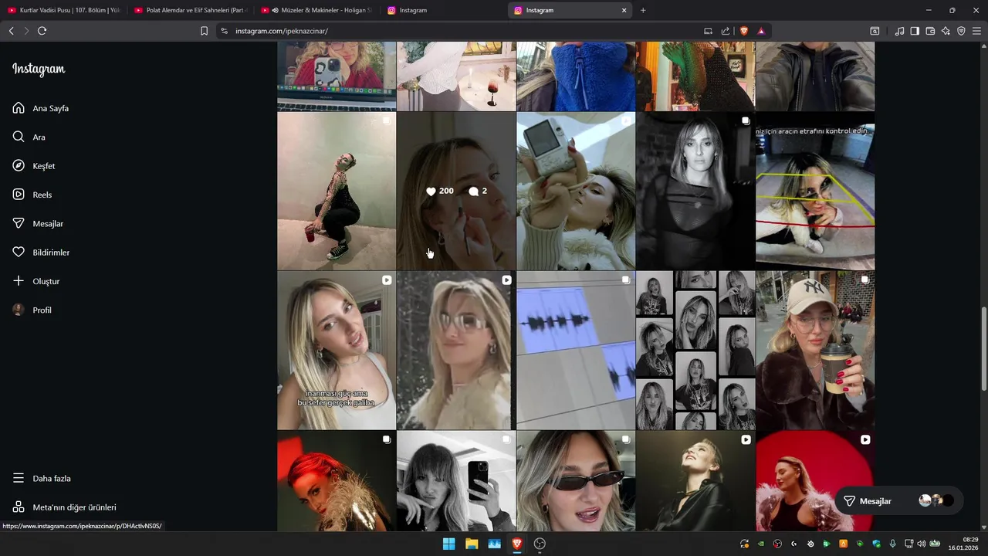Viewport: 988px width, 556px height.
Task: Open the tab search button in toolbar
Action: click(875, 31)
